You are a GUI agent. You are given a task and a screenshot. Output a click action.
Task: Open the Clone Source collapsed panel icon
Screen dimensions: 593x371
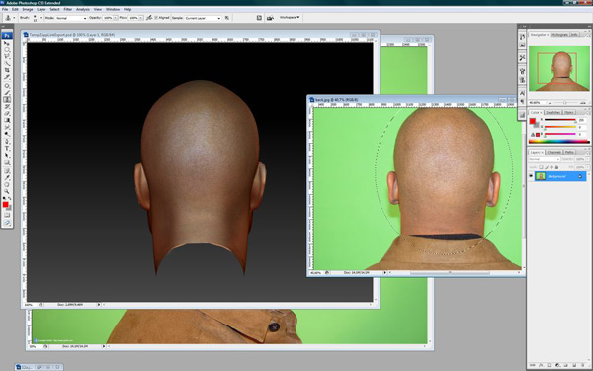pos(522,81)
